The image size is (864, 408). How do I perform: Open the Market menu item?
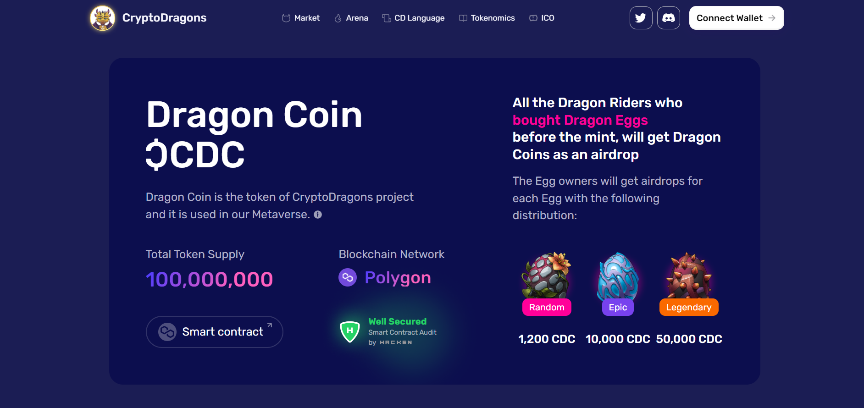pos(301,18)
